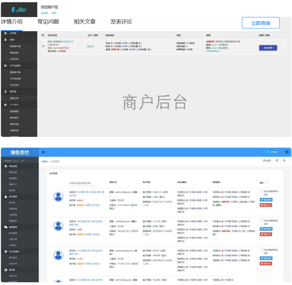
Task: Open the right panel icon next to admin
Action: [x=287, y=152]
